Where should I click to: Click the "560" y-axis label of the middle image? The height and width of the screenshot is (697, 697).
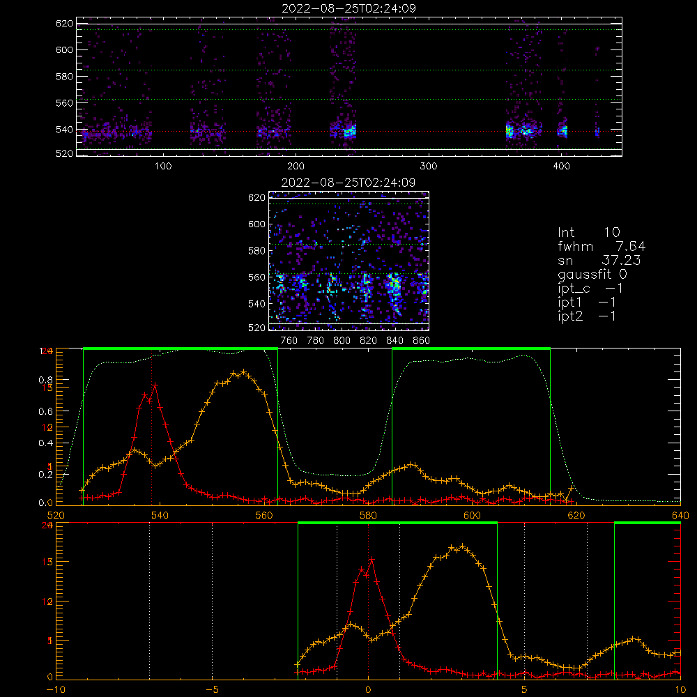pos(256,277)
